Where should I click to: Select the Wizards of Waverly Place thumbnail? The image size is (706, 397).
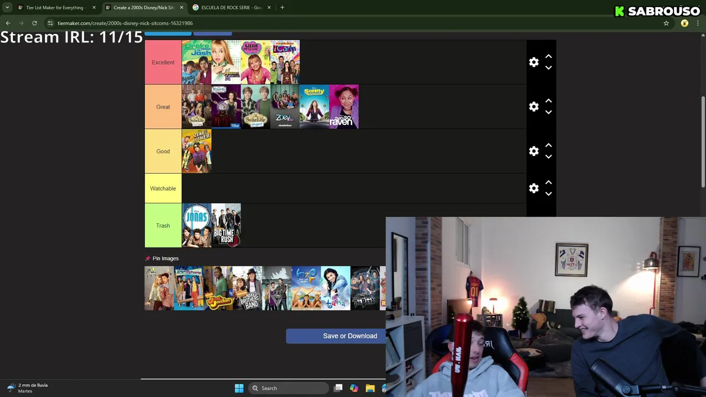coord(226,107)
